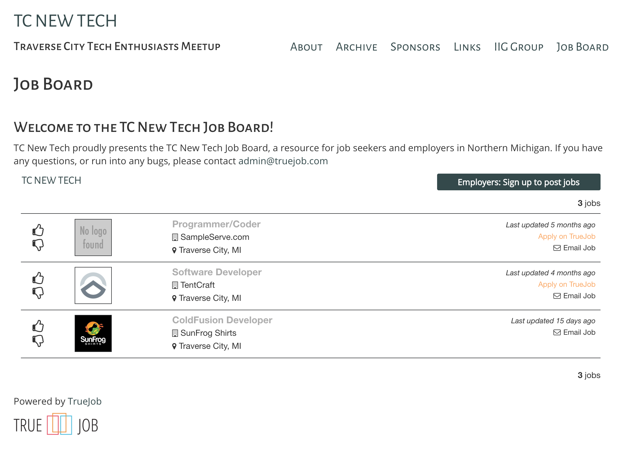Thumbs up the ColdFusion Developer job

click(x=38, y=326)
